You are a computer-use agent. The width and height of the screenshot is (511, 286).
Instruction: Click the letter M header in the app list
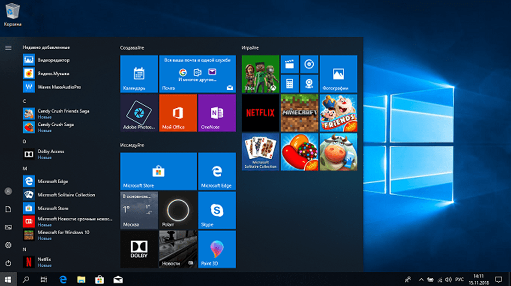pos(25,169)
